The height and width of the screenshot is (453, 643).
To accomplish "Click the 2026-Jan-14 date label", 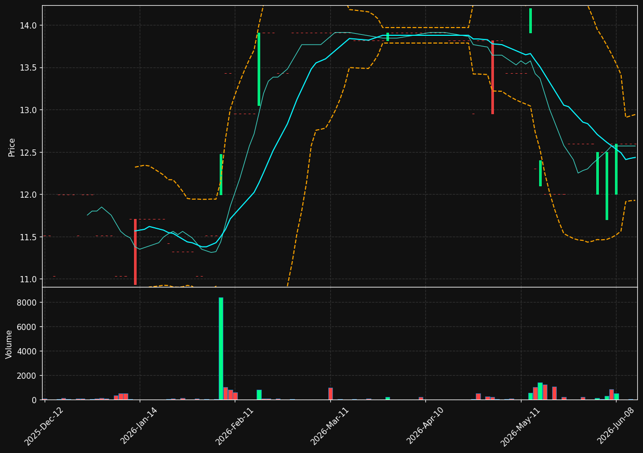I will coord(139,426).
